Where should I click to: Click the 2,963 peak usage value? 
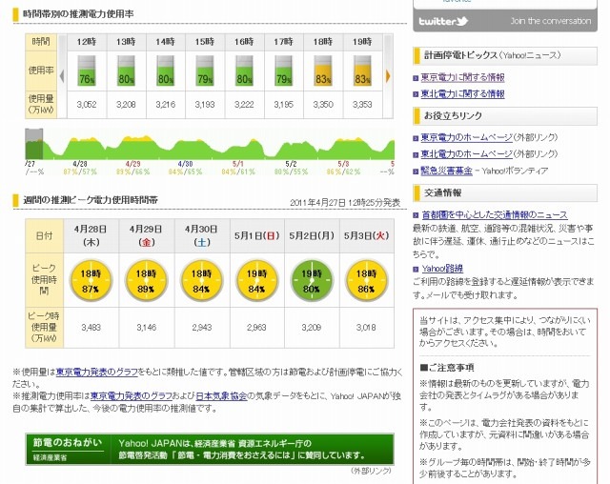coord(256,328)
